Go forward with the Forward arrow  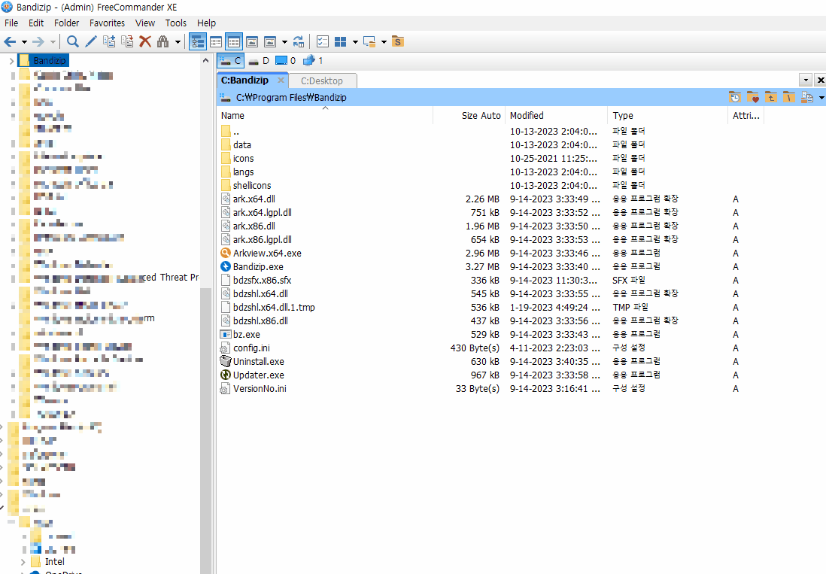(38, 41)
